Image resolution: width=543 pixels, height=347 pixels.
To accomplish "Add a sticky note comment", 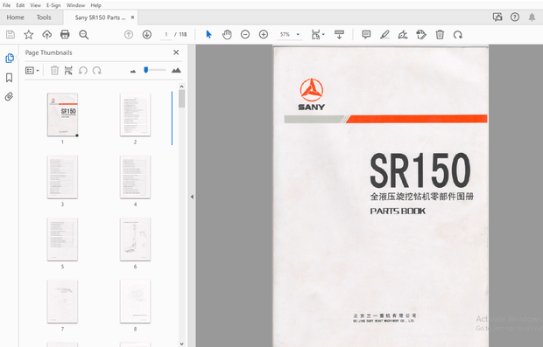I will point(366,35).
